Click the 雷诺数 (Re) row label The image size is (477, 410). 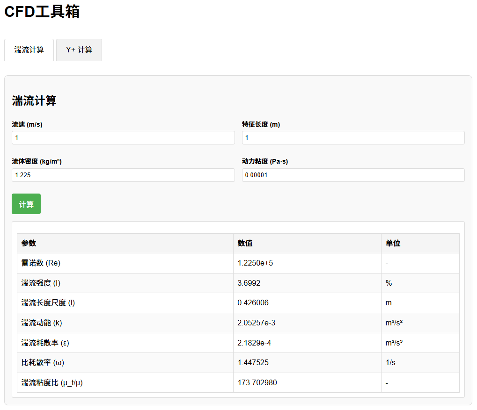tap(41, 263)
